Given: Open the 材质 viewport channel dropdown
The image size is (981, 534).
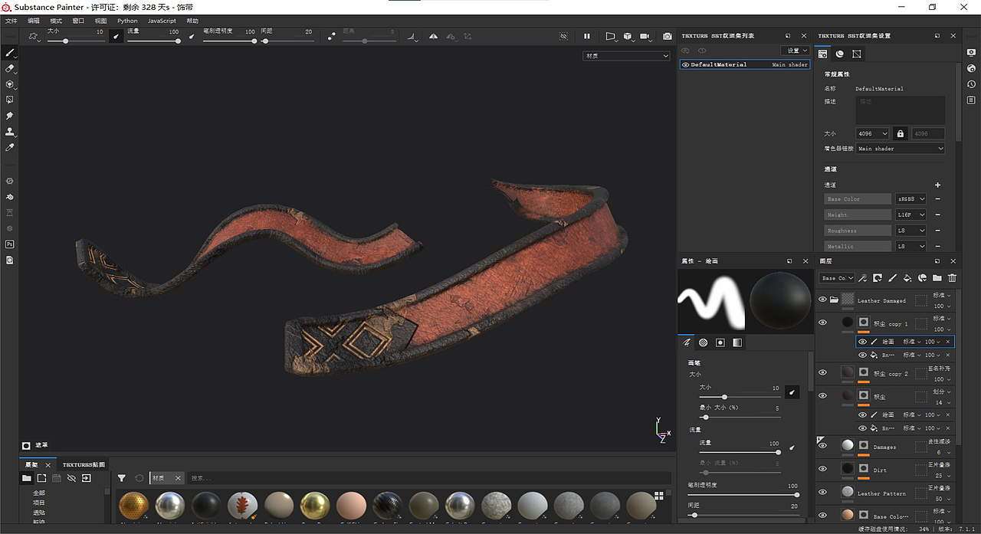Looking at the screenshot, I should 626,56.
